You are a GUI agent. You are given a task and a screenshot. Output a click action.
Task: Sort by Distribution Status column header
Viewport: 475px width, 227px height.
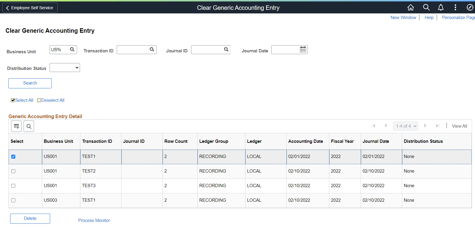(x=423, y=141)
